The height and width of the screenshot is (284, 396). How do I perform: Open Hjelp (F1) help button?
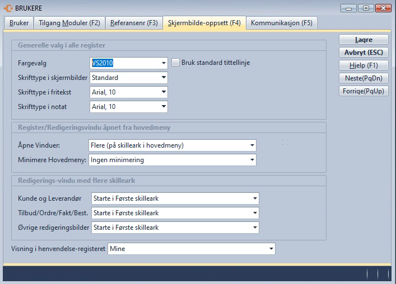click(x=364, y=65)
